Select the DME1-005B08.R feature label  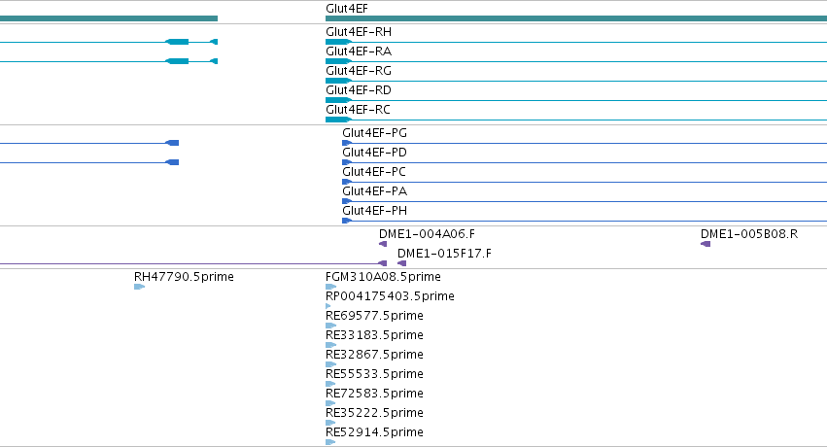point(749,234)
